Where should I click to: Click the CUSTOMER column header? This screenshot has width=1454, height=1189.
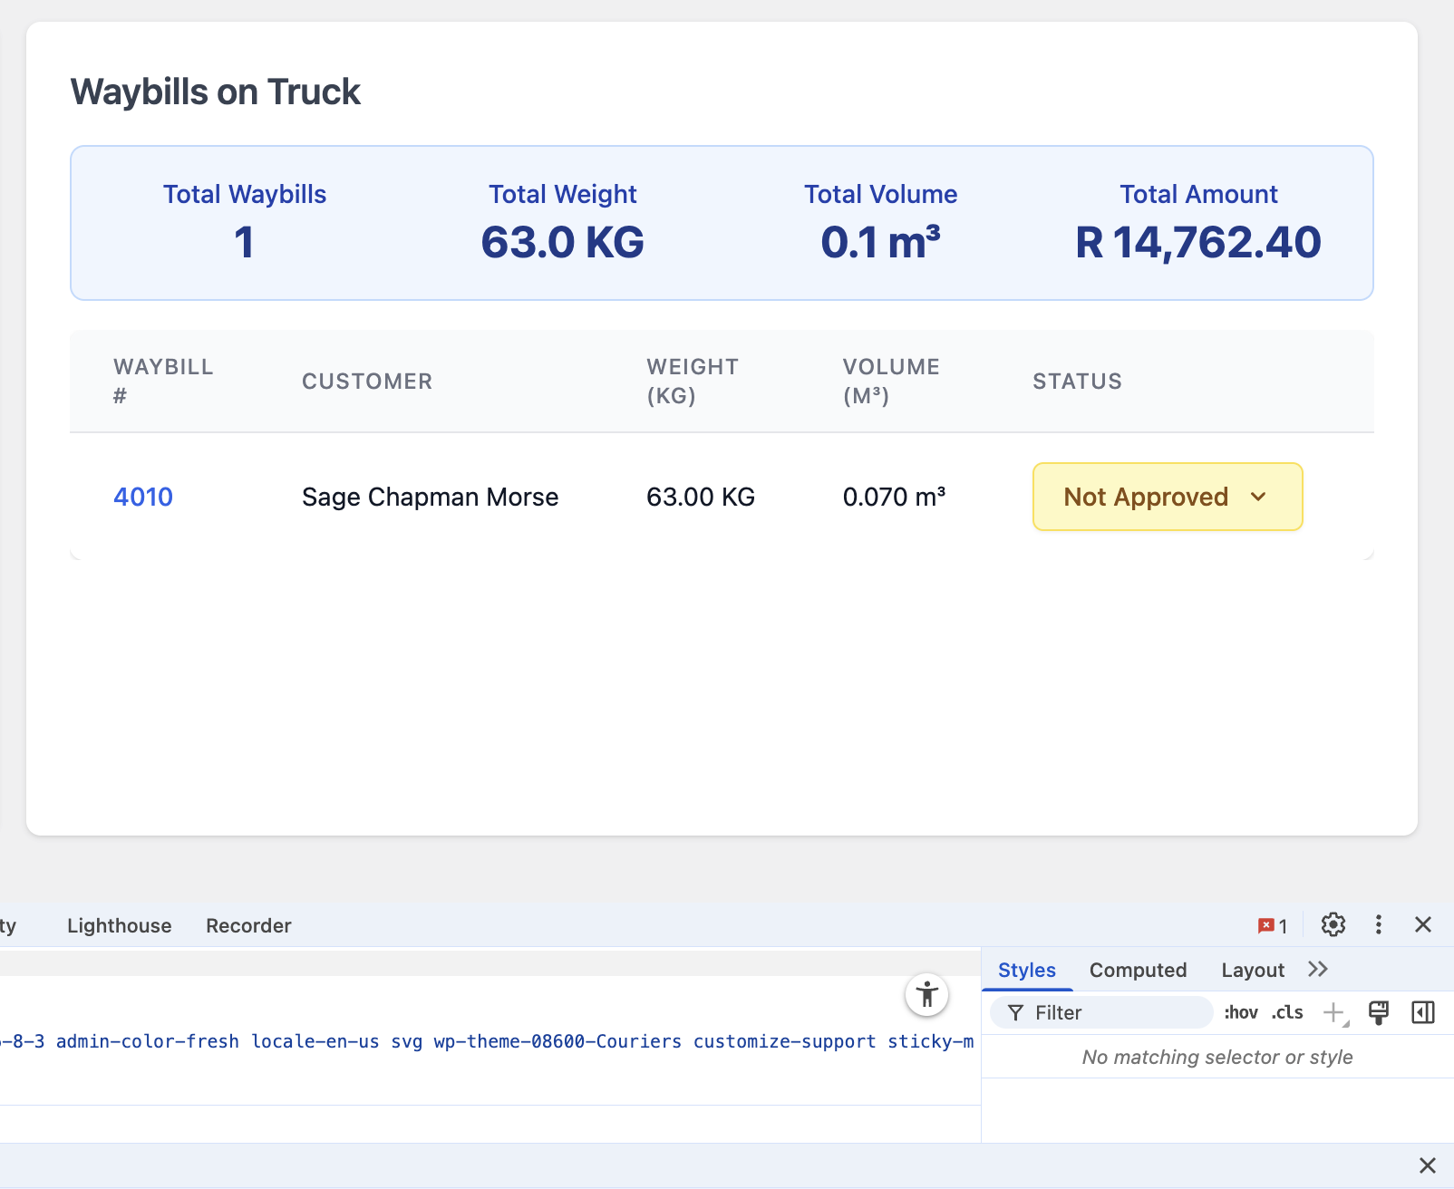point(367,382)
